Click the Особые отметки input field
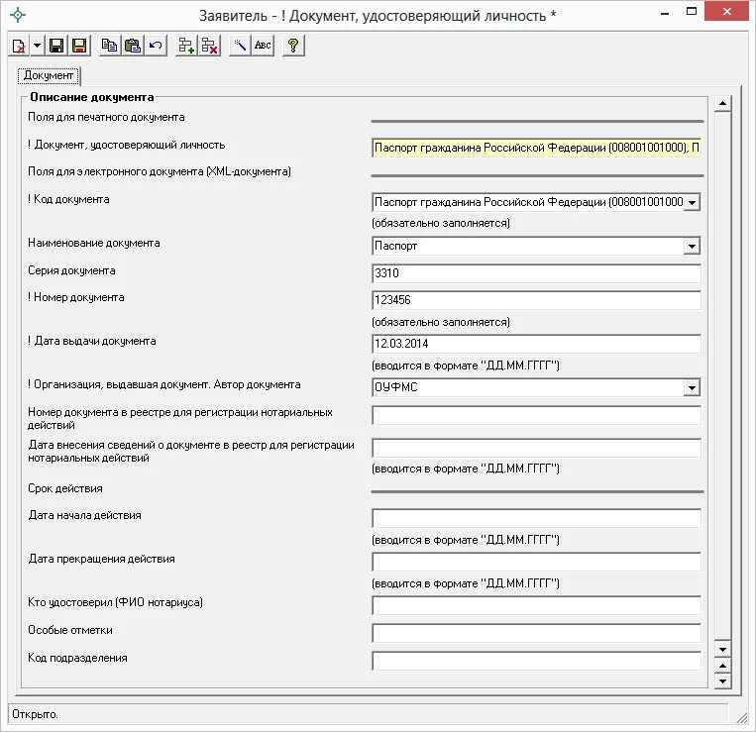Viewport: 756px width, 732px height. (x=536, y=633)
